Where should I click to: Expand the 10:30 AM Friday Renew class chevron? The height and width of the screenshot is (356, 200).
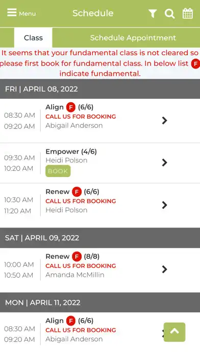click(x=164, y=205)
